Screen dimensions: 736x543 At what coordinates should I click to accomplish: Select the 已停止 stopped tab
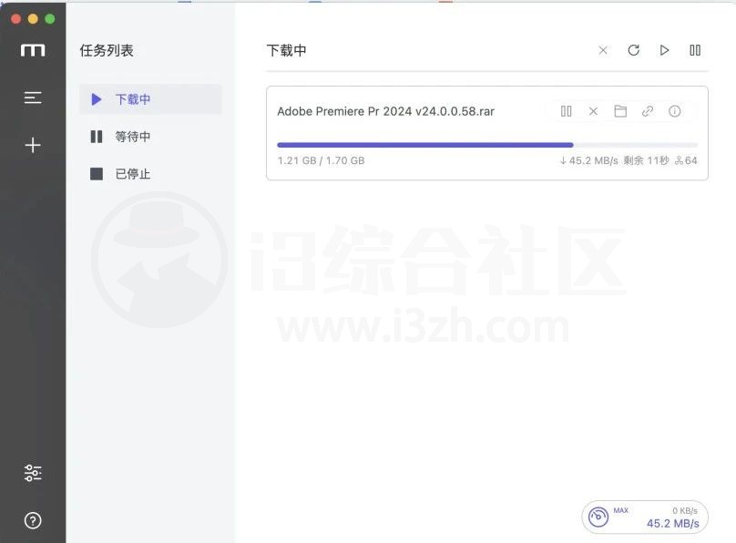[150, 174]
